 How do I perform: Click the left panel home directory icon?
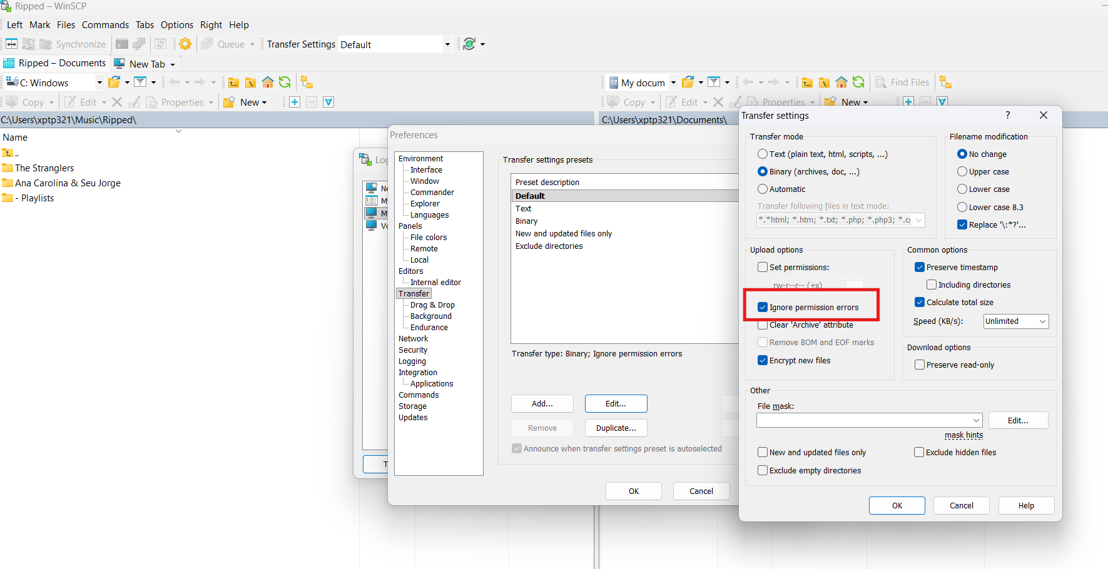pyautogui.click(x=268, y=83)
